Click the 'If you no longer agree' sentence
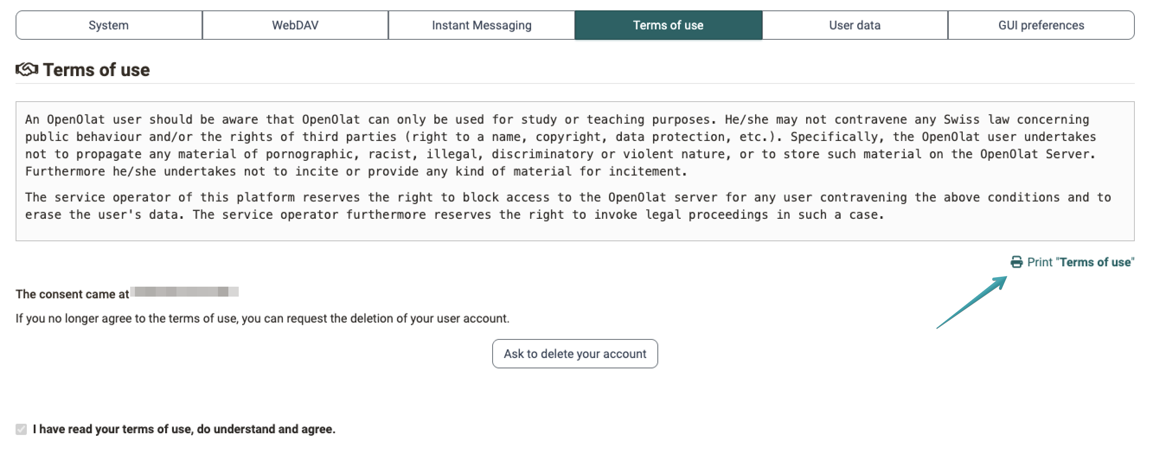1153x454 pixels. click(x=262, y=319)
